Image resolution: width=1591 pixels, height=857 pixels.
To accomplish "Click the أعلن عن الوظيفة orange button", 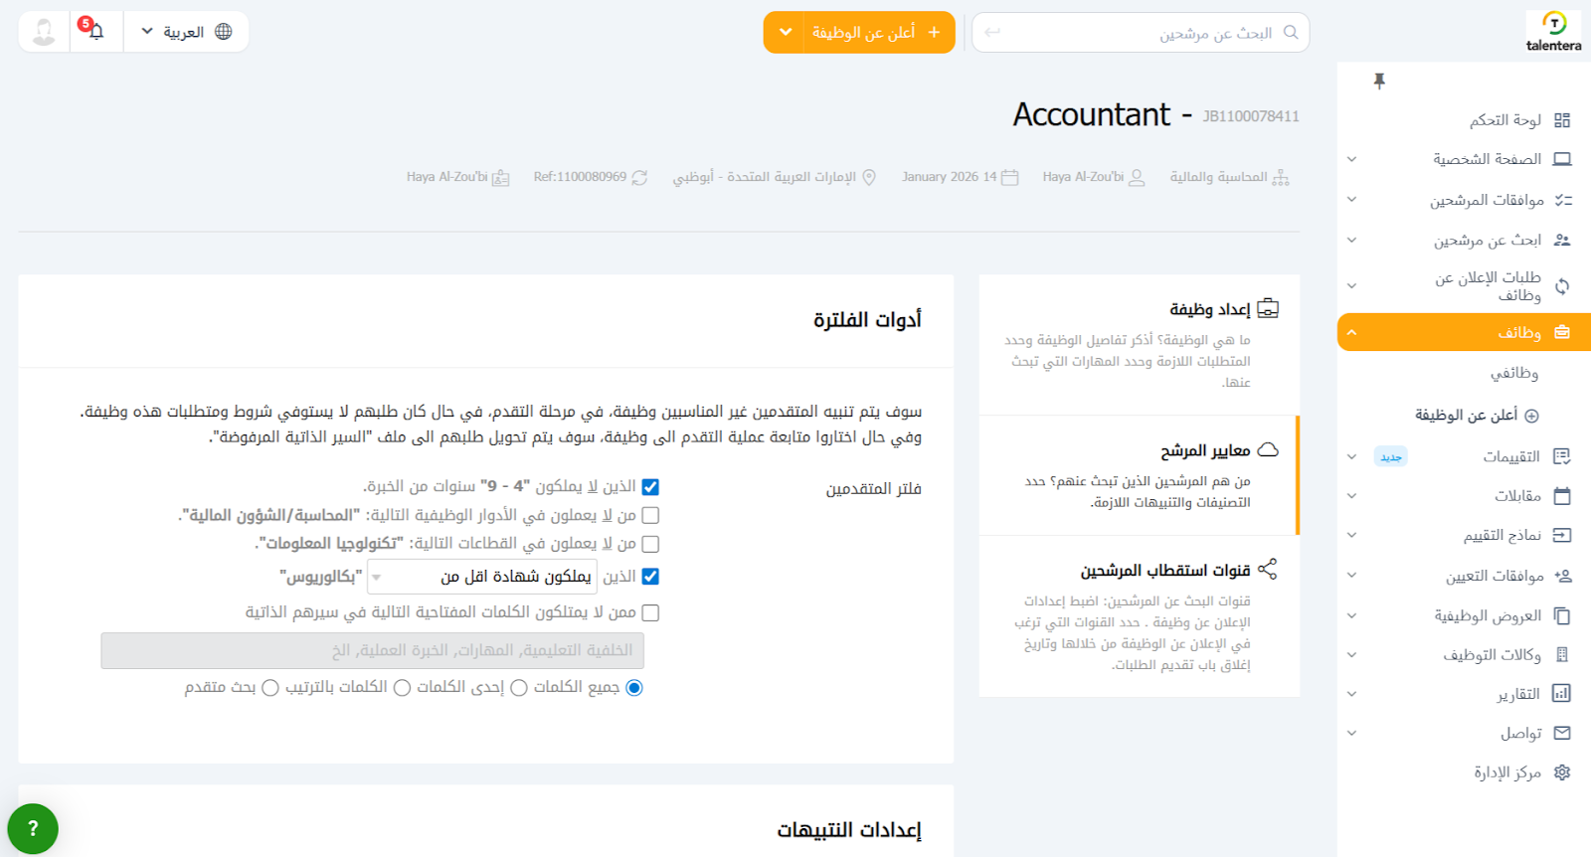I will (862, 33).
